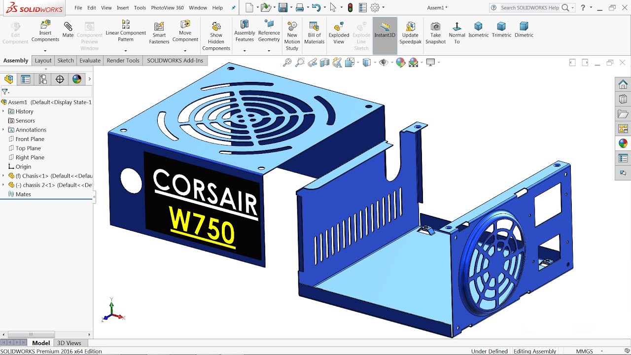Set view to Trimetric
Screen dimensions: 631x355
point(501,30)
